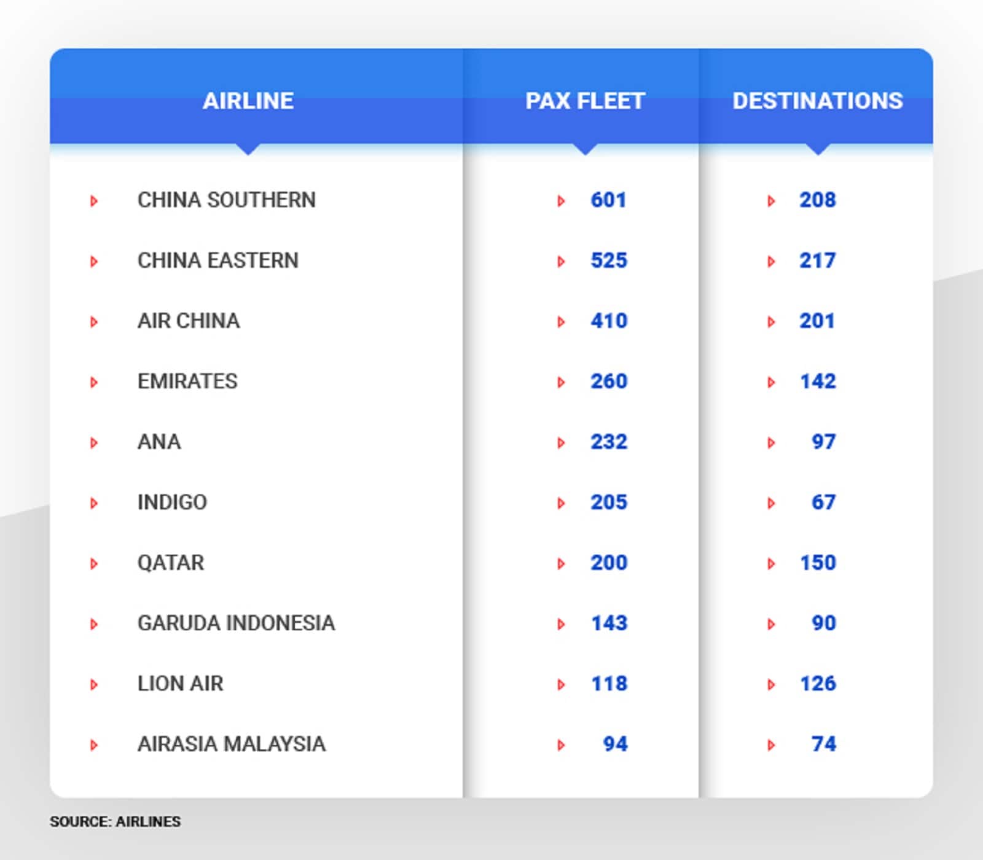
Task: Click the DESTINATIONS column header
Action: [817, 101]
